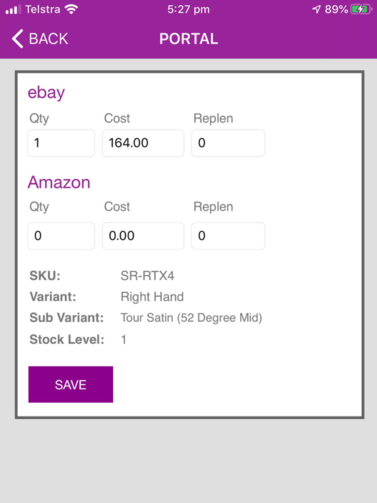Tap the SKU value SR-RTX4
The height and width of the screenshot is (503, 377).
[147, 276]
